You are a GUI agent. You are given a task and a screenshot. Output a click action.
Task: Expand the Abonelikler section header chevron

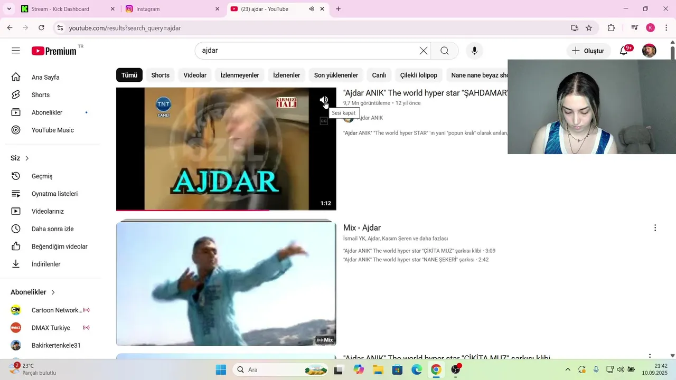pos(53,292)
